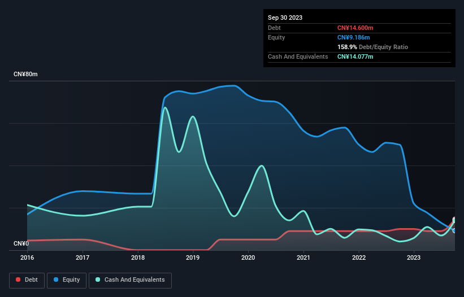The height and width of the screenshot is (297, 464).
Task: Click the CN¥80m y-axis label
Action: pos(25,74)
